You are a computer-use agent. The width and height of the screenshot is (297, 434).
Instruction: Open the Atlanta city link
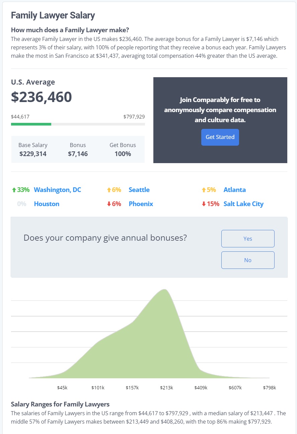pos(235,190)
